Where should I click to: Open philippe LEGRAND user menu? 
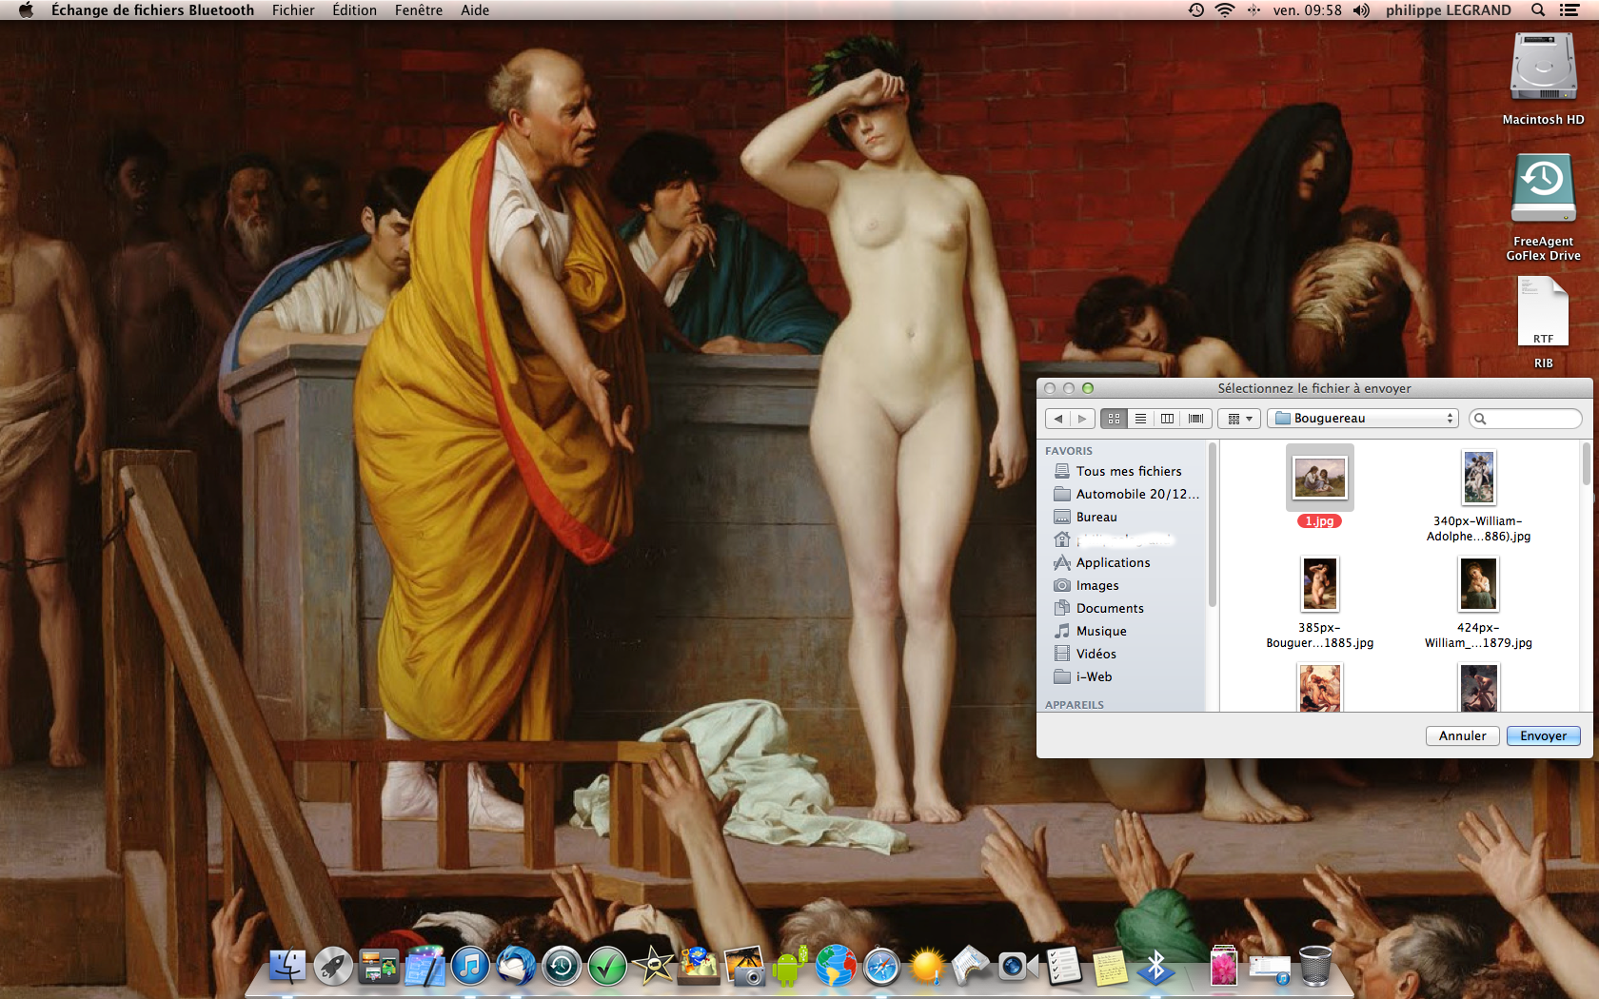point(1448,10)
